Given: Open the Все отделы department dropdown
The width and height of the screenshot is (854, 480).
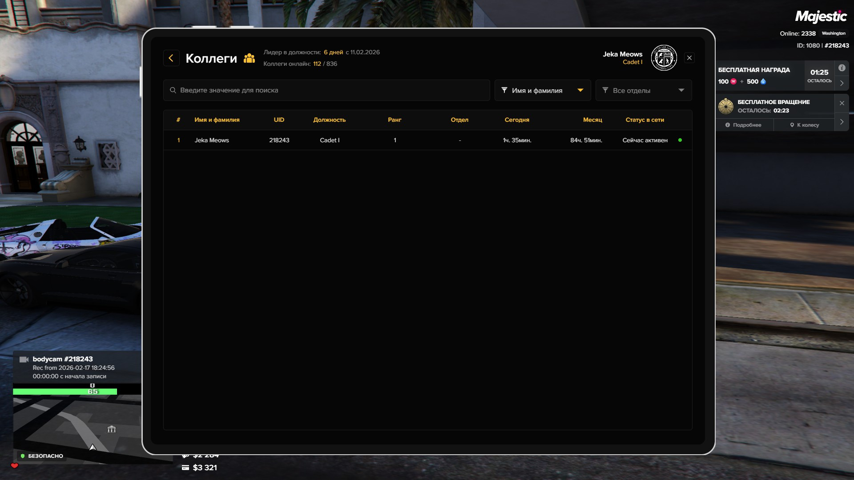Looking at the screenshot, I should 643,90.
